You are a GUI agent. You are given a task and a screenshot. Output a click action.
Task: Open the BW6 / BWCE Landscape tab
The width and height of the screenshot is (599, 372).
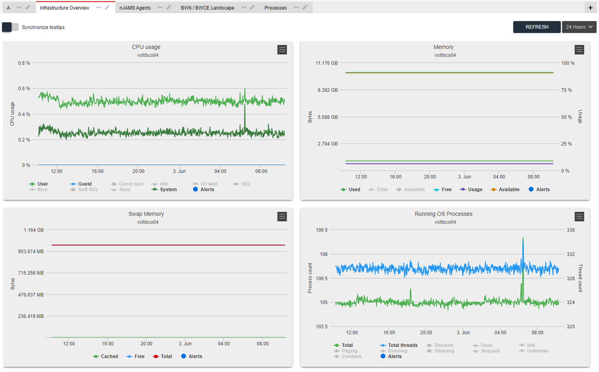point(207,8)
